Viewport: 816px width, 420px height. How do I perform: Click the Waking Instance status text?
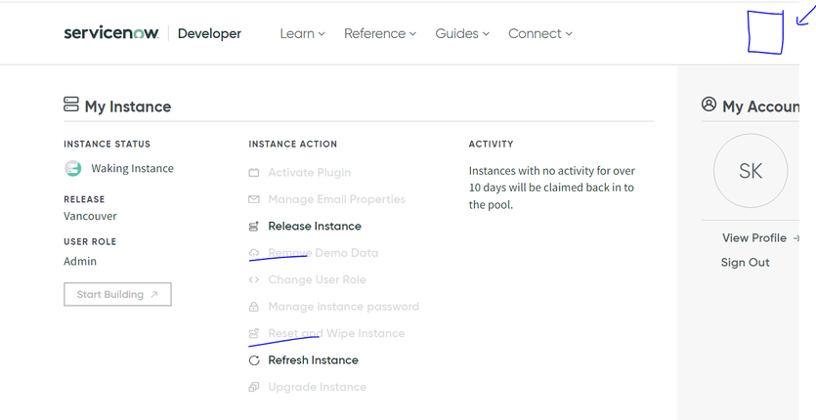pyautogui.click(x=132, y=169)
